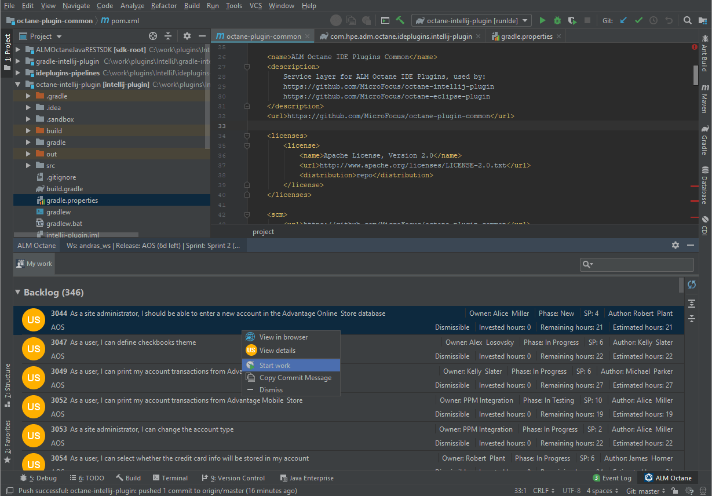
Task: Commit changes via the green checkmark Git icon
Action: coord(639,20)
